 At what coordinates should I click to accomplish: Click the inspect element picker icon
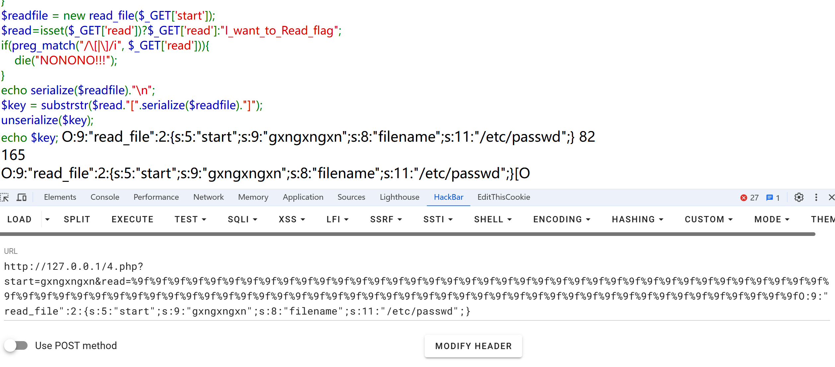5,197
